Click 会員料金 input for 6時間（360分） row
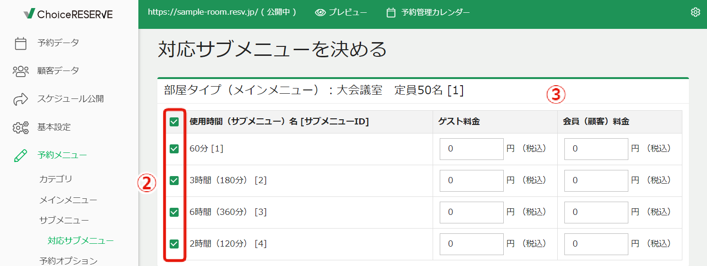 point(596,212)
